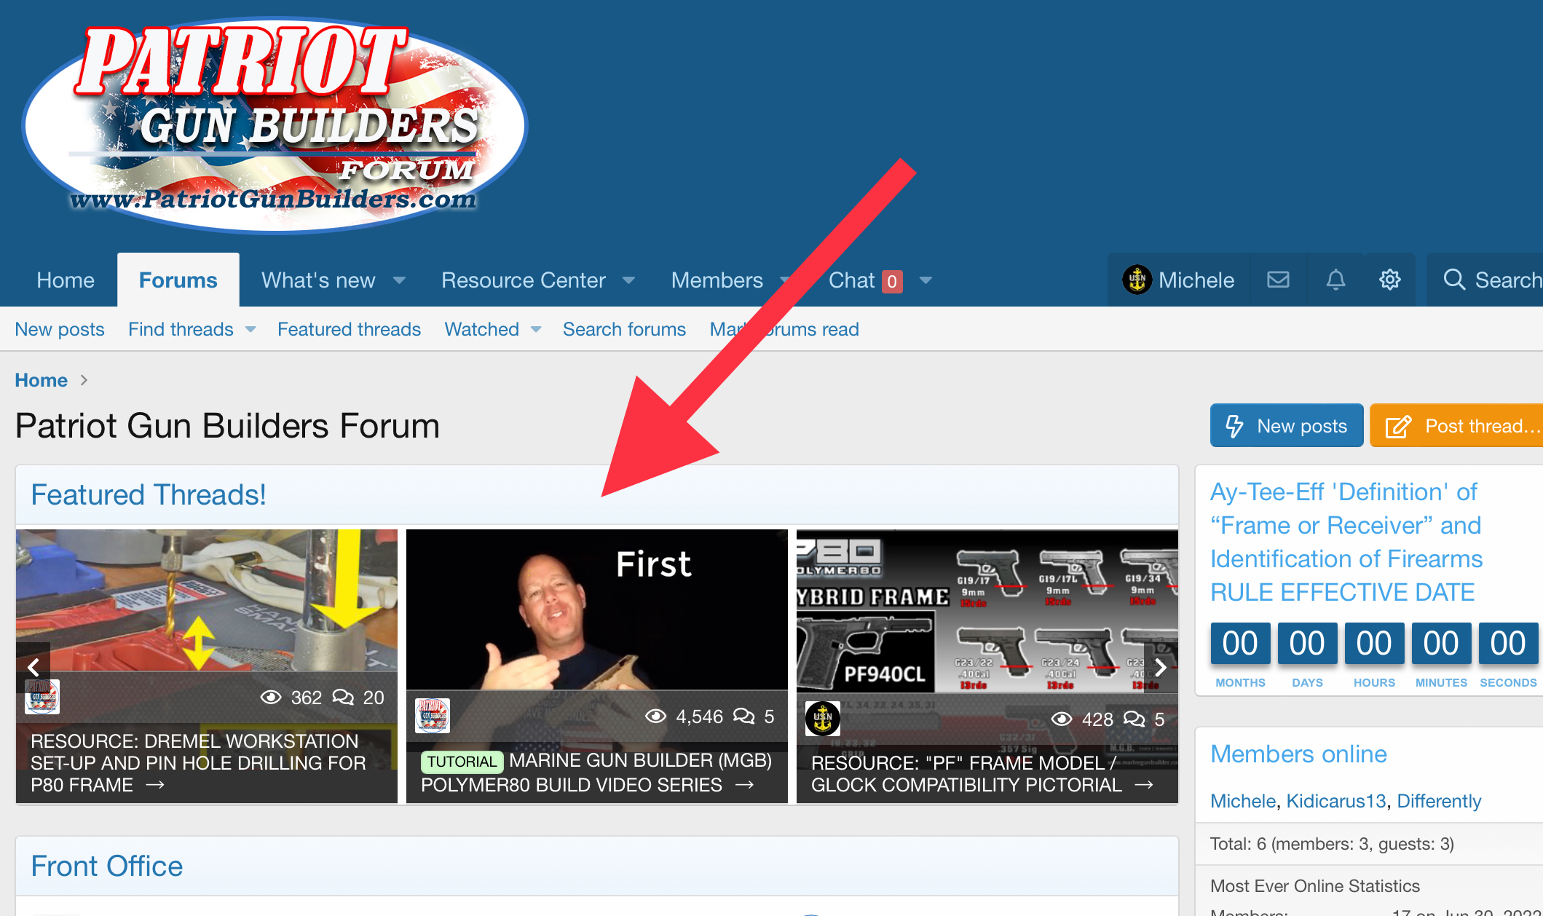Open the PF940CL Hybrid Frame thumbnail
This screenshot has height=916, width=1543.
pos(987,612)
